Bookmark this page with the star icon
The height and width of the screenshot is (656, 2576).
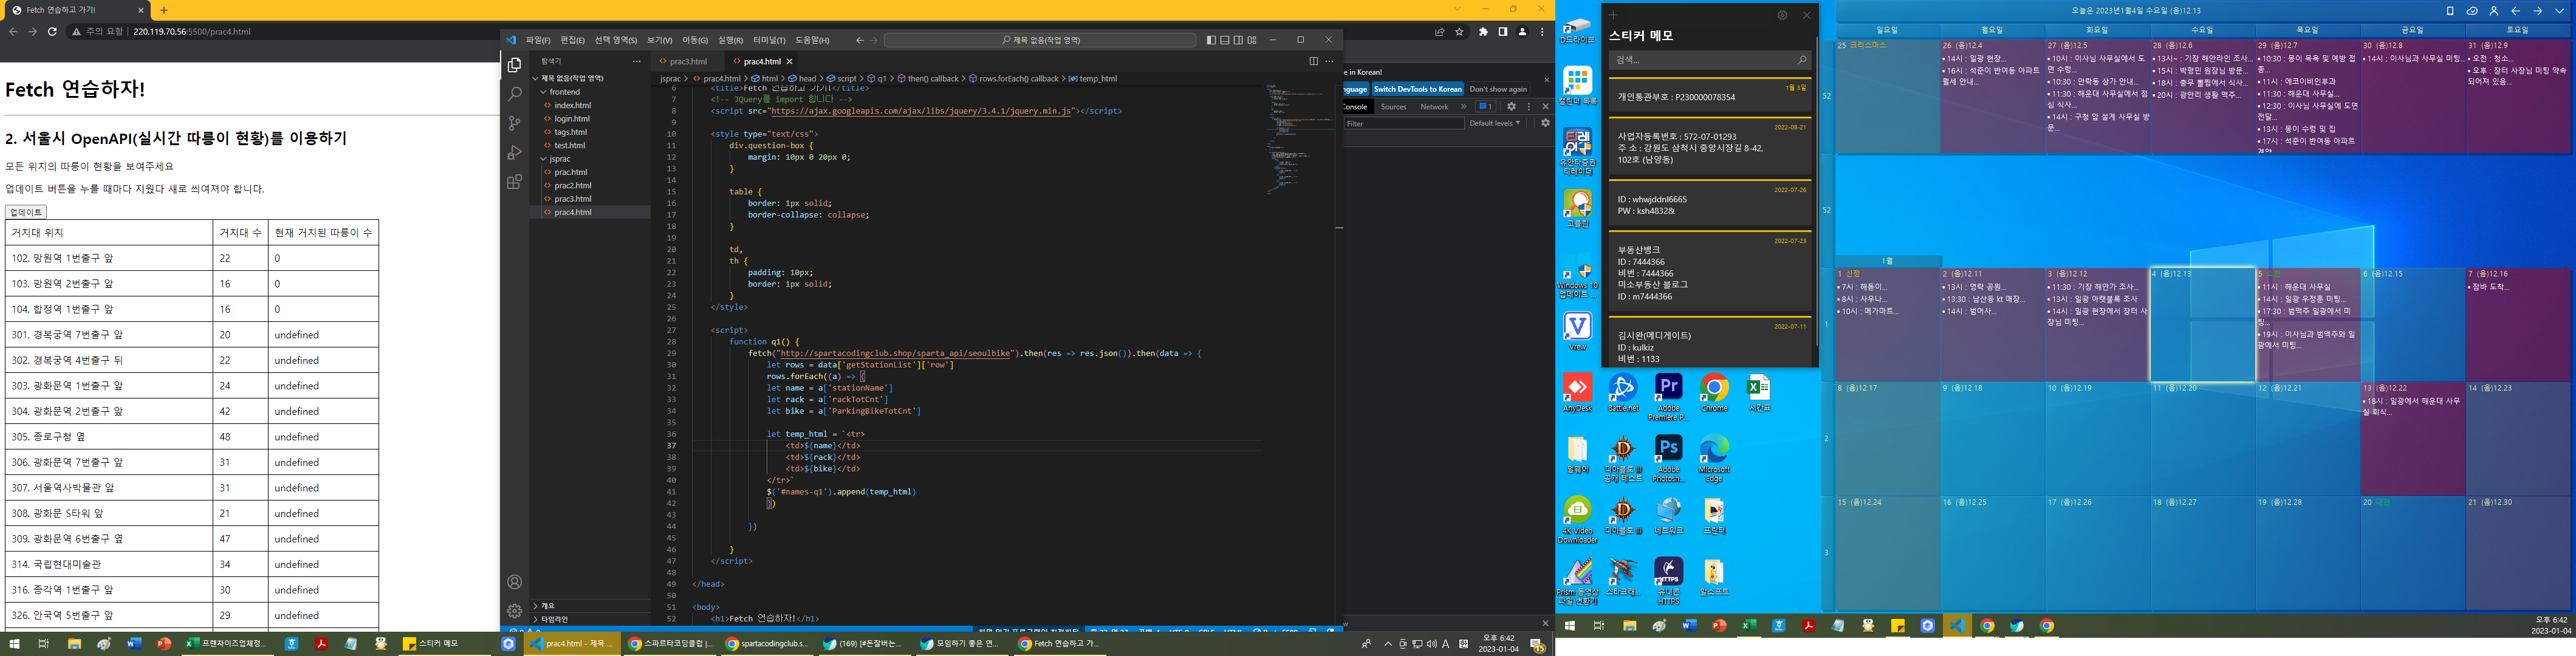coord(1459,32)
